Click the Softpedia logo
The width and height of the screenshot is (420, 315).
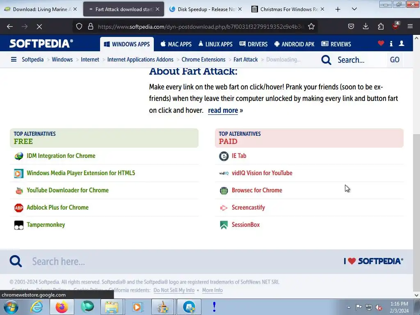coord(41,43)
